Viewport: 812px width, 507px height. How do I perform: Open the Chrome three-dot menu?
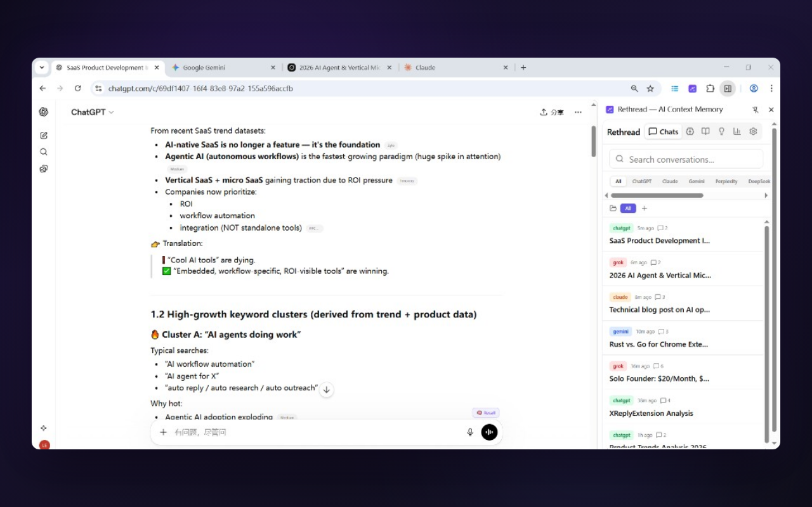click(x=771, y=89)
